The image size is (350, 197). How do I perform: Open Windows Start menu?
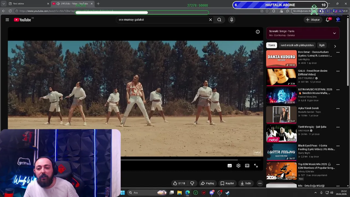tap(122, 193)
